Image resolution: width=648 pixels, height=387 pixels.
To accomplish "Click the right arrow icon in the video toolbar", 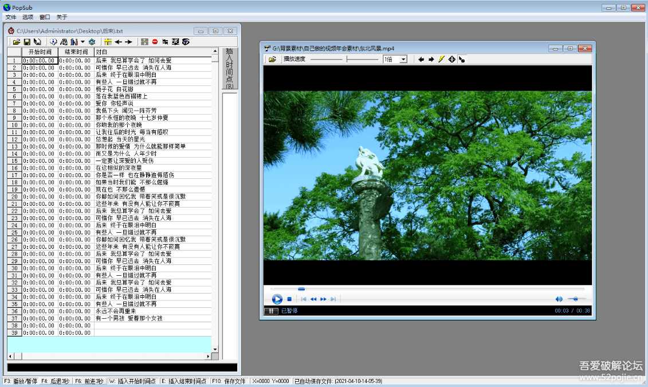I will [431, 59].
